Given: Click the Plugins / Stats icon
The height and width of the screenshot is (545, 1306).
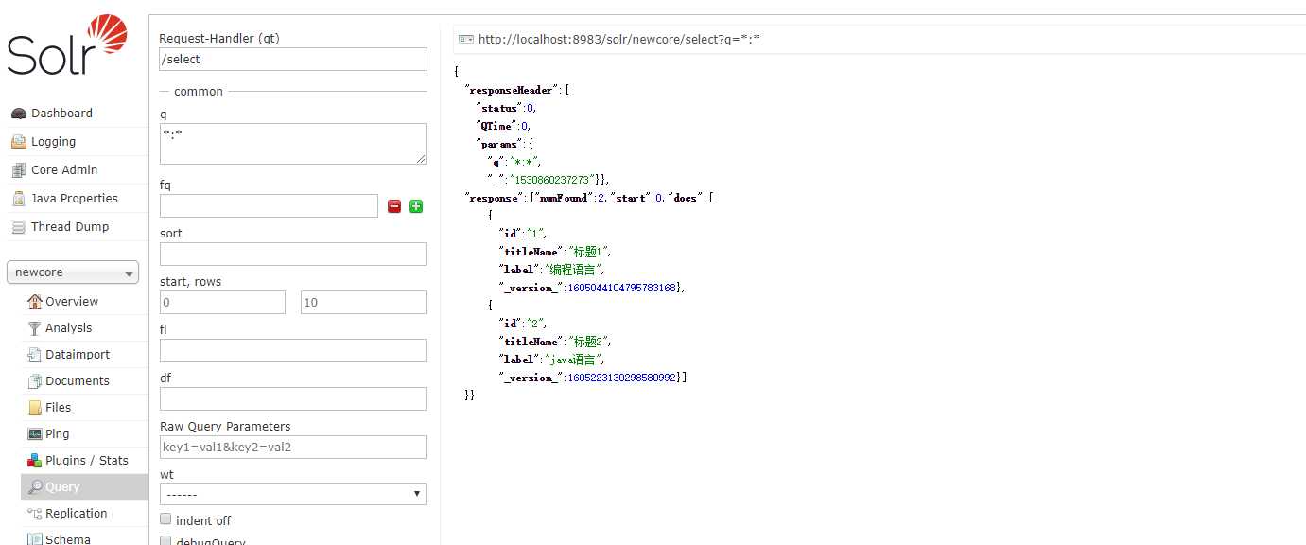Looking at the screenshot, I should pos(35,461).
